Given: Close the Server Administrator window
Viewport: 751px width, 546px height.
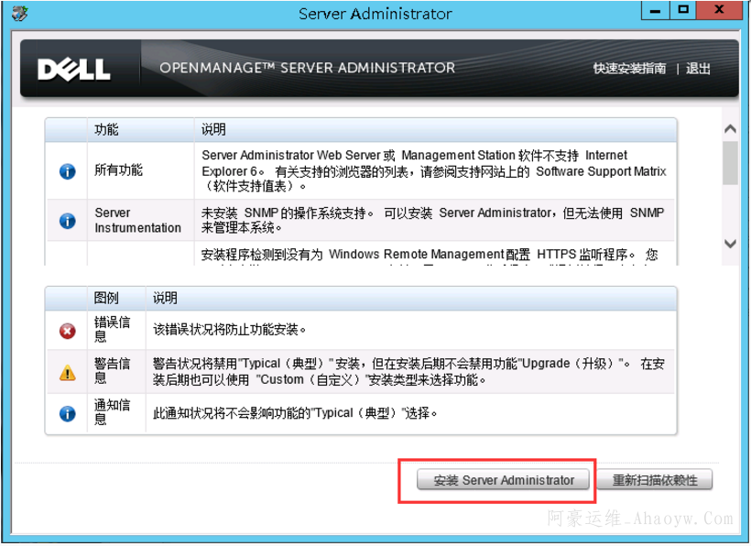Looking at the screenshot, I should coord(719,10).
